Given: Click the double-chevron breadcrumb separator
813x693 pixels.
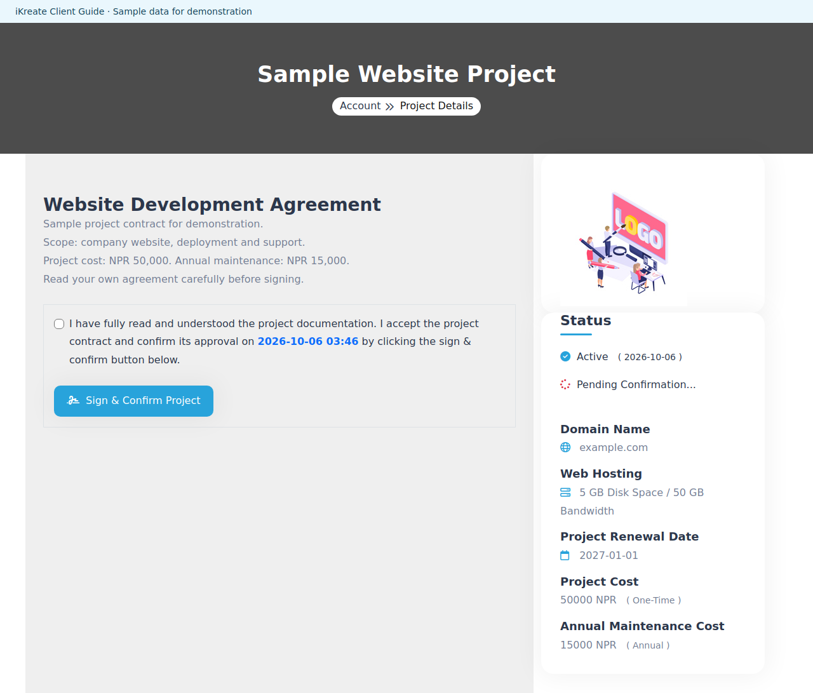Looking at the screenshot, I should [x=390, y=106].
